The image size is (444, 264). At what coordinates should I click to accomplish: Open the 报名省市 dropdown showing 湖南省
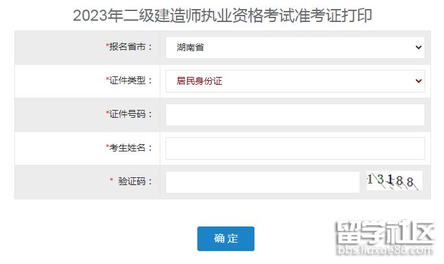295,47
